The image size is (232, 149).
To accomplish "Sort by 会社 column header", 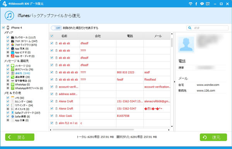I will coord(98,36).
